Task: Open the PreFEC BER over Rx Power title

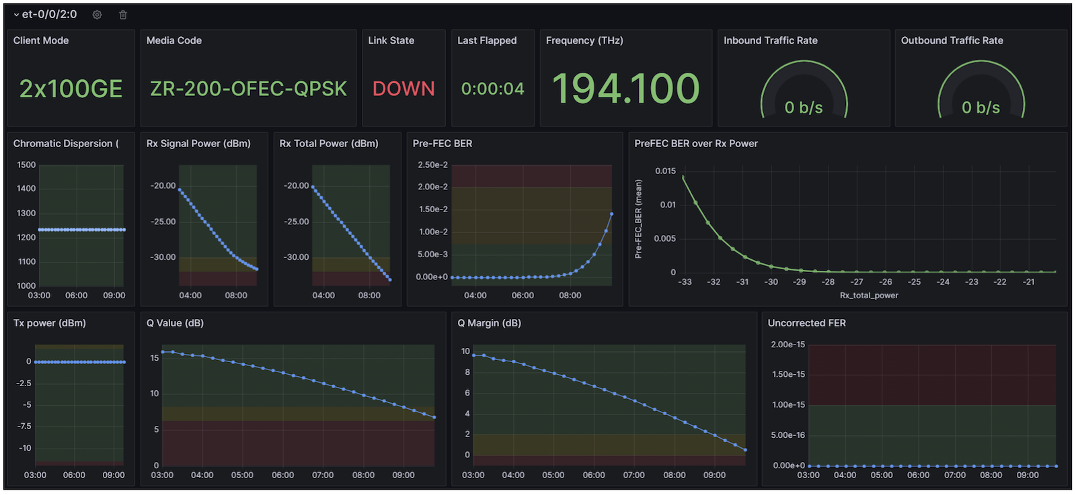Action: tap(696, 144)
